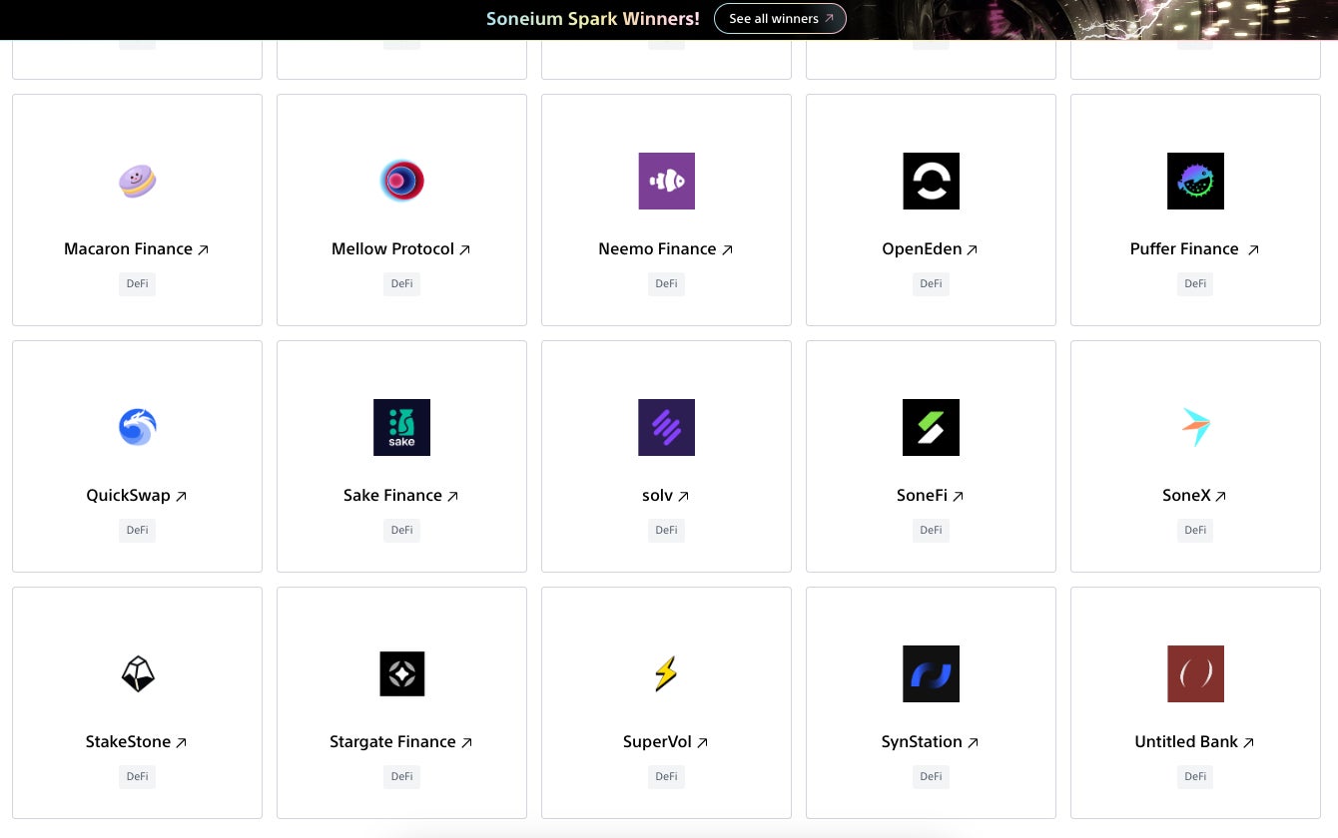Click the SynStation blue logo

[931, 673]
